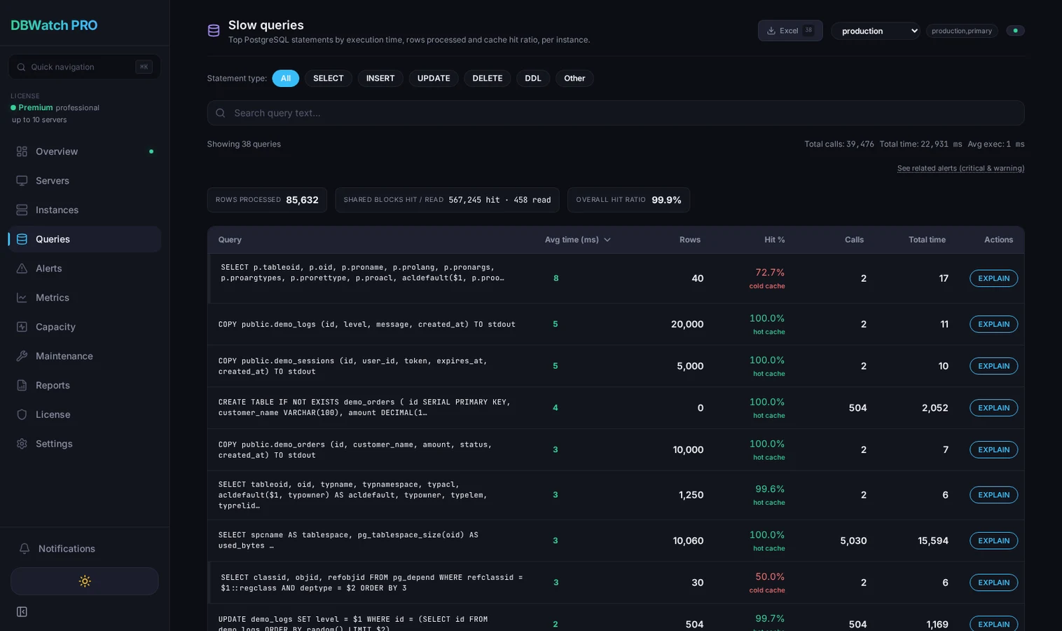The width and height of the screenshot is (1062, 631).
Task: Switch statement filter to SELECT
Action: pyautogui.click(x=328, y=78)
